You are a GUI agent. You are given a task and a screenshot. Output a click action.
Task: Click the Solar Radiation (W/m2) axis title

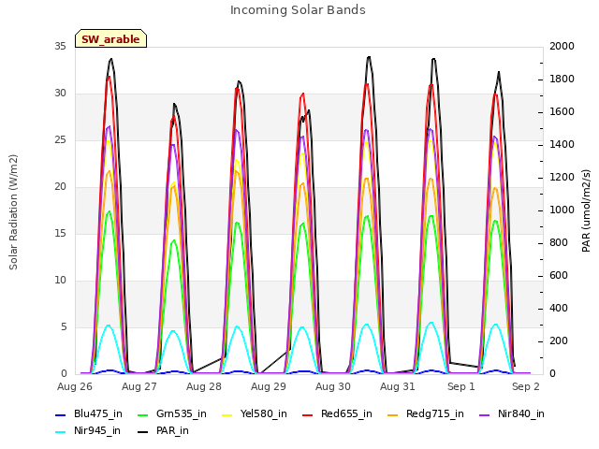click(x=13, y=212)
